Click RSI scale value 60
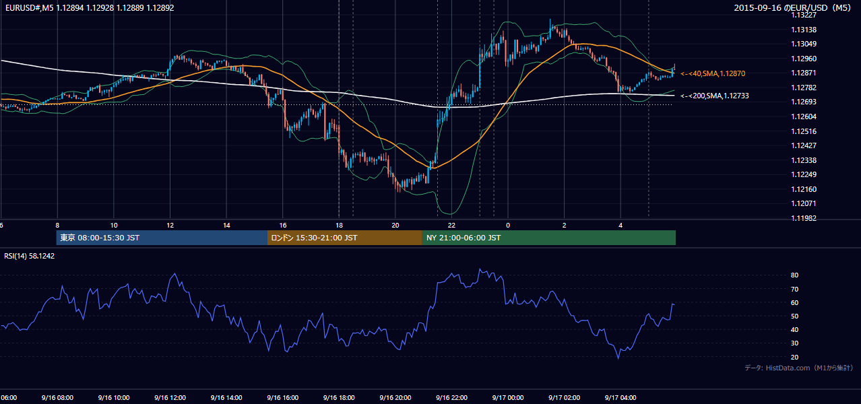861x404 pixels. pyautogui.click(x=795, y=302)
